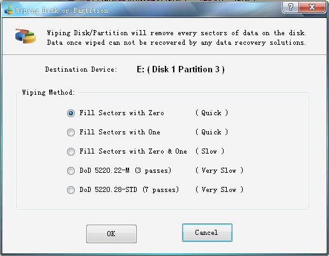Image resolution: width=329 pixels, height=256 pixels.
Task: Select Fill Sectors with Zero & One
Action: pyautogui.click(x=71, y=152)
